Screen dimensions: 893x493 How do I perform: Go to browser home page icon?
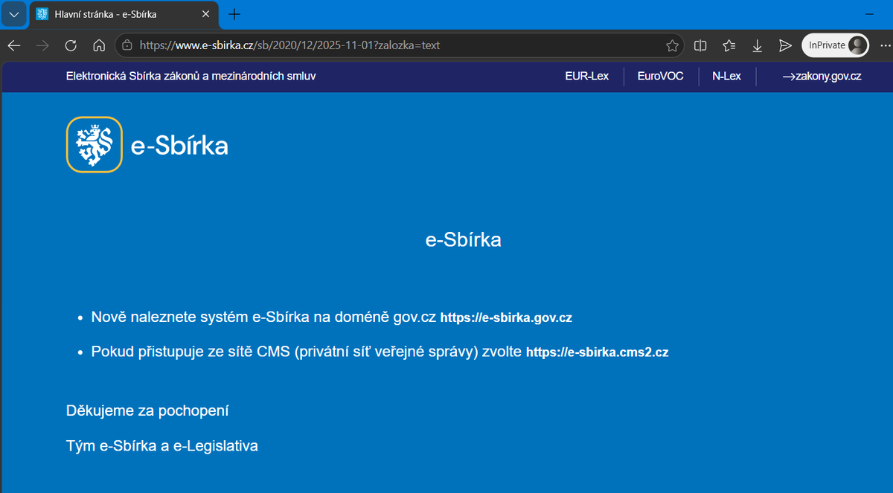coord(99,45)
